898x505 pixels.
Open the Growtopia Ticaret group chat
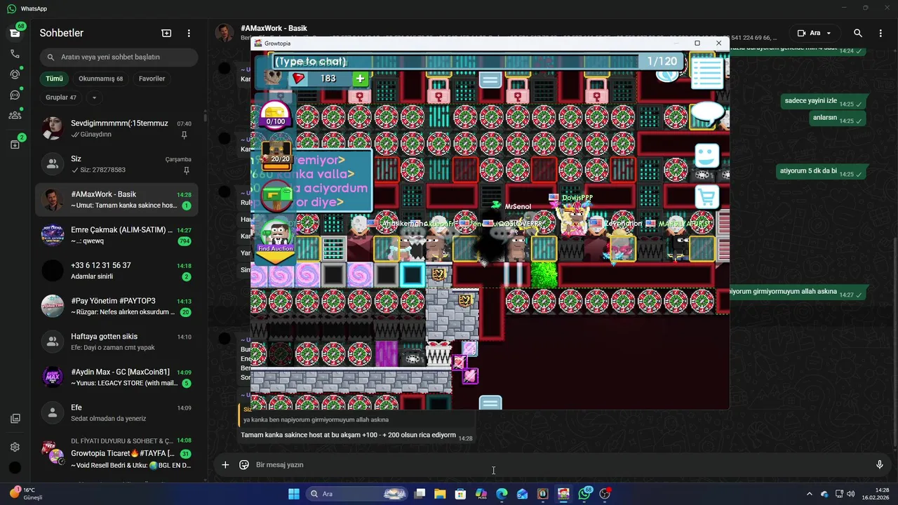point(116,454)
